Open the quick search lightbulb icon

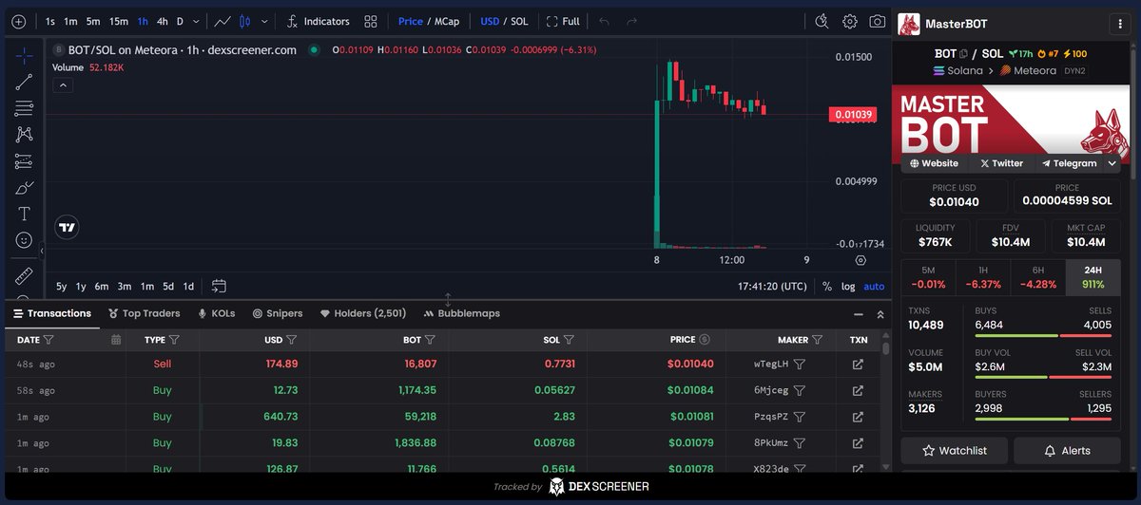822,21
